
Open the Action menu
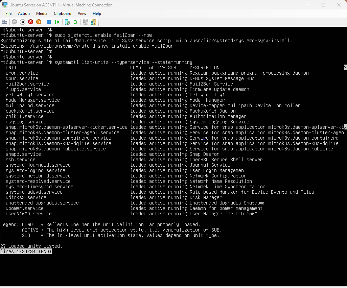tap(24, 14)
